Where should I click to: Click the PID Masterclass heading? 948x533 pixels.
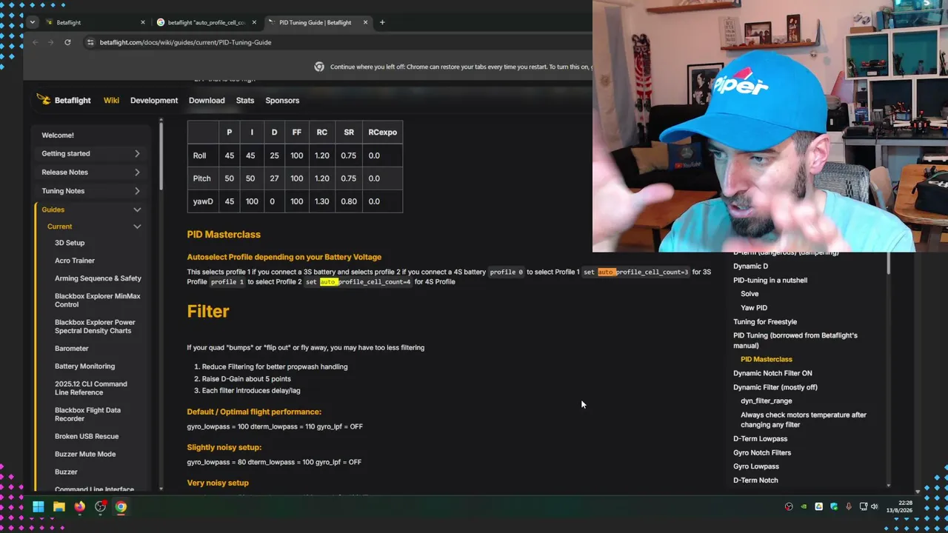click(224, 234)
